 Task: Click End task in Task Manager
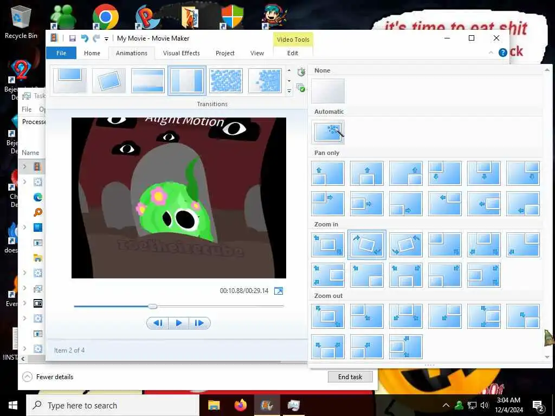click(x=350, y=377)
